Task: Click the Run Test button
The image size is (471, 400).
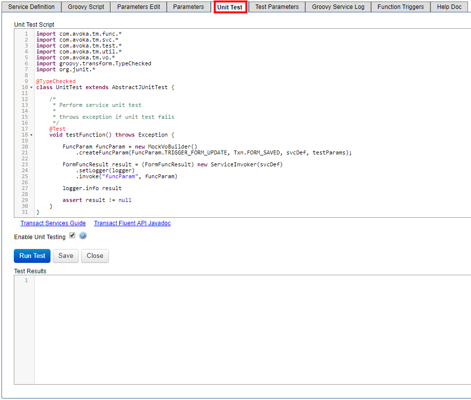Action: pos(32,256)
